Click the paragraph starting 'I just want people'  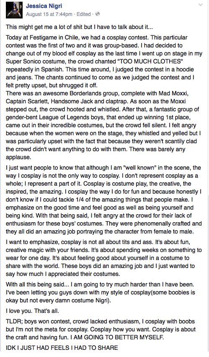coord(104,200)
